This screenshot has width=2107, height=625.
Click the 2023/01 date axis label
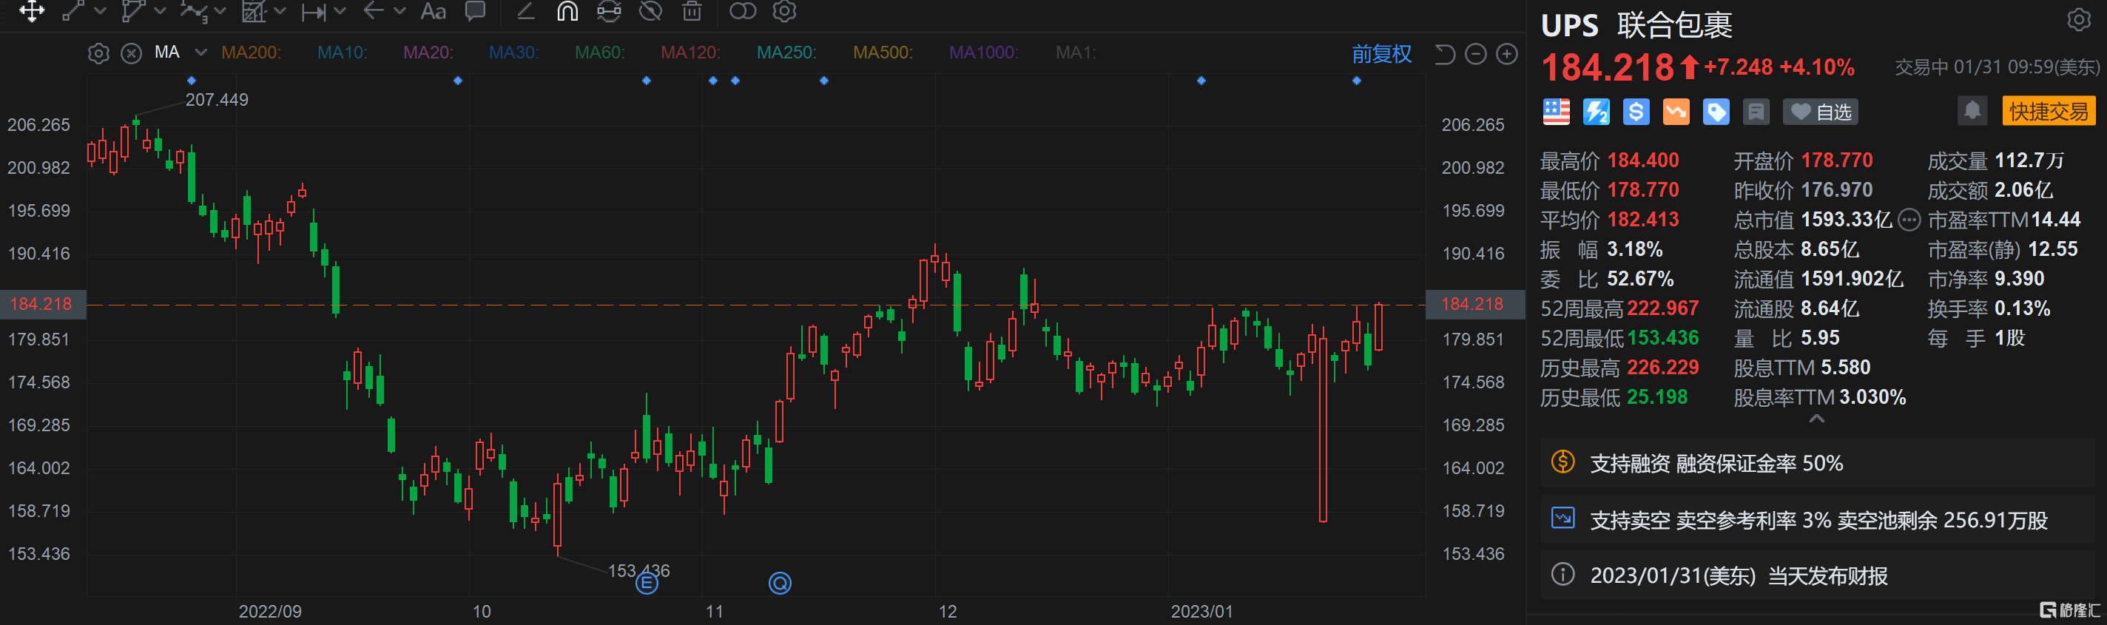tap(1201, 611)
